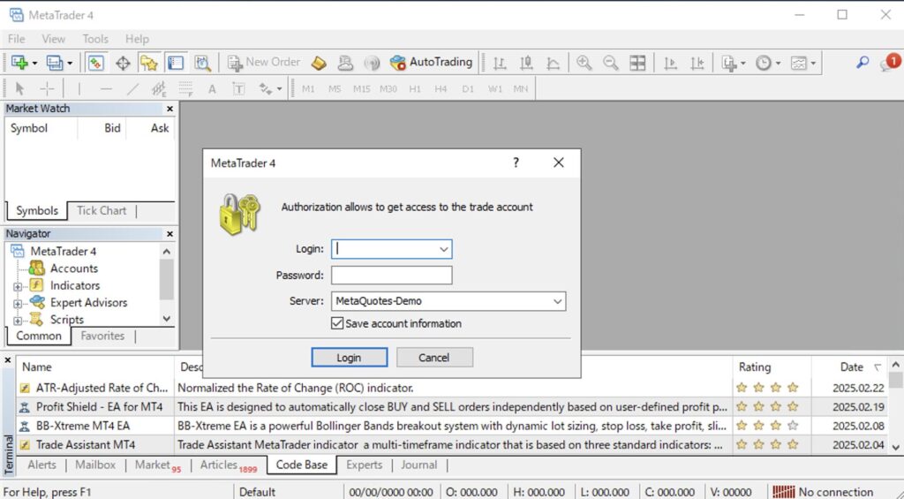
Task: Toggle the Chart Shift icon
Action: (697, 63)
